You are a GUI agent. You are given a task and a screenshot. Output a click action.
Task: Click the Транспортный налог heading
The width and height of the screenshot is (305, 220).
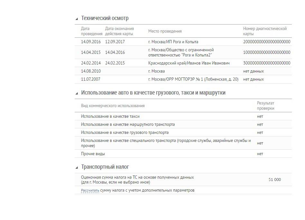click(x=105, y=167)
